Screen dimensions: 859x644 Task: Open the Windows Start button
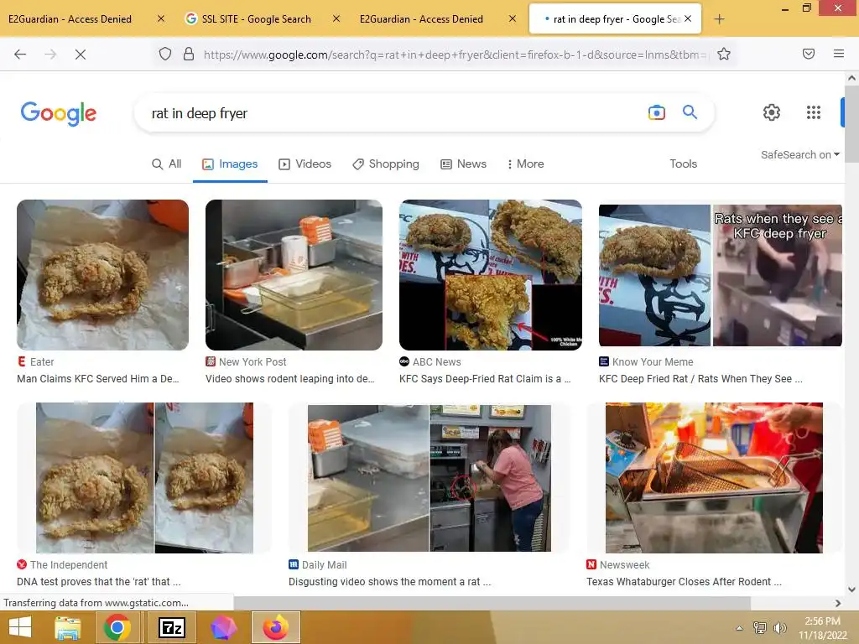(x=20, y=627)
